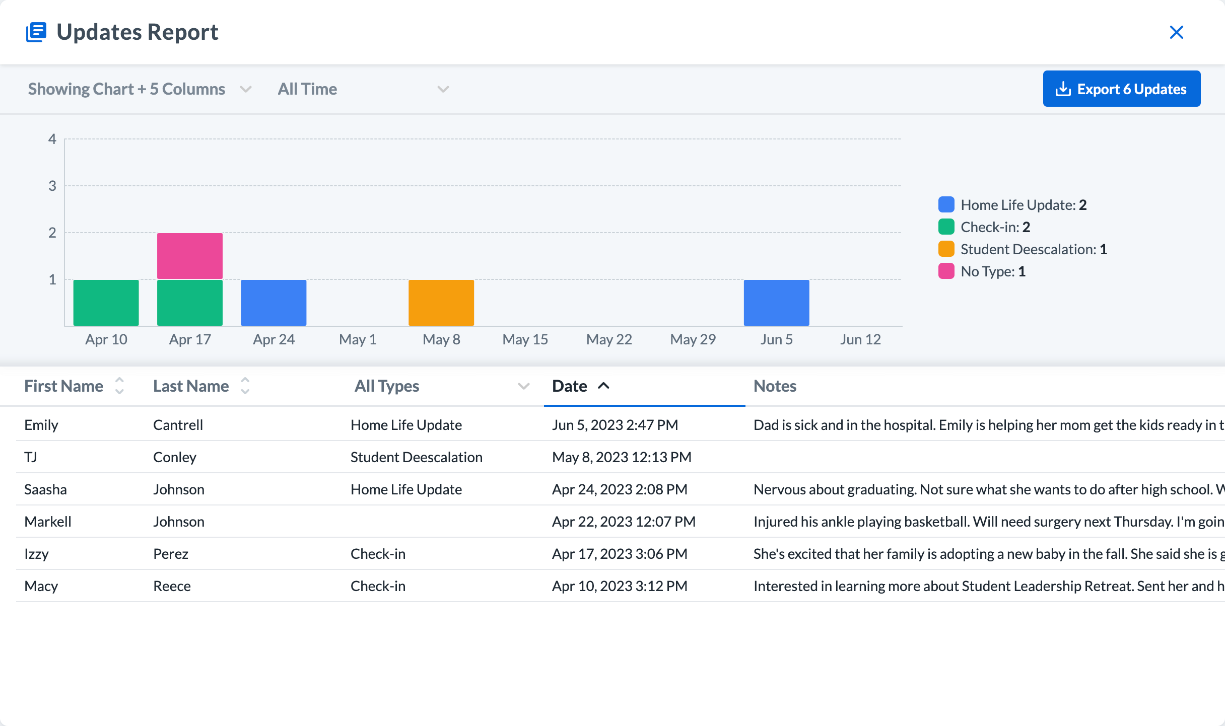This screenshot has width=1225, height=726.
Task: Open the note starting 'Injured his ankle'
Action: click(989, 522)
